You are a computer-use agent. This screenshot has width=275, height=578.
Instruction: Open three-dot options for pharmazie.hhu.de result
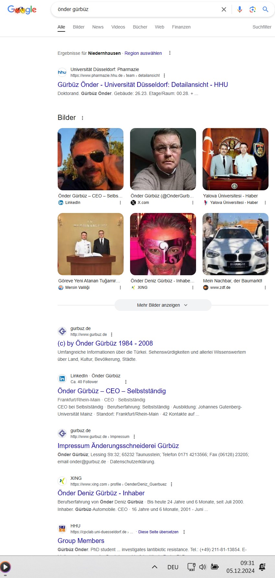164,76
